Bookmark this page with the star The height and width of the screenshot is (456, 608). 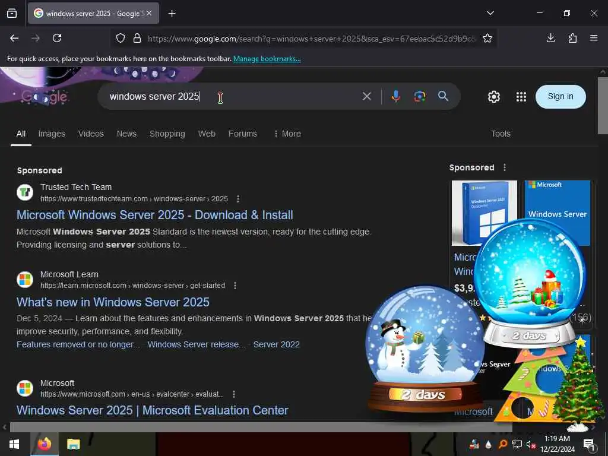point(487,38)
